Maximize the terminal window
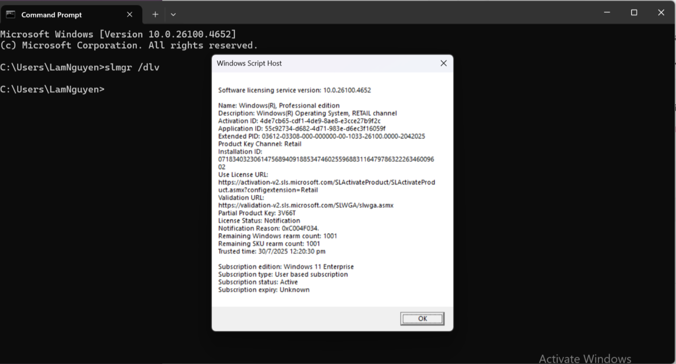The height and width of the screenshot is (364, 676). click(634, 12)
